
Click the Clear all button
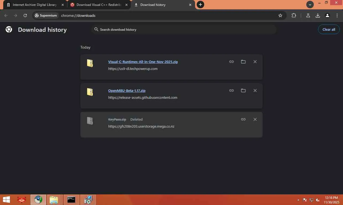point(329,29)
